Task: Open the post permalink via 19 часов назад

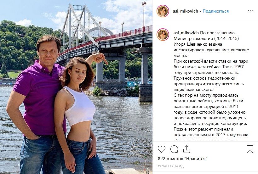Action: coord(171,166)
